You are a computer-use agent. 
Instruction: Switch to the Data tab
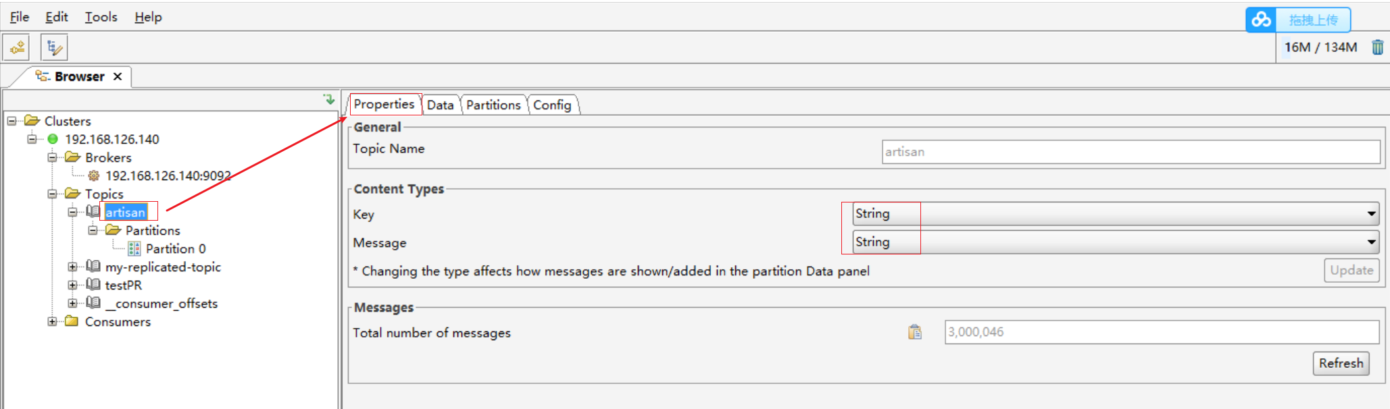coord(441,105)
